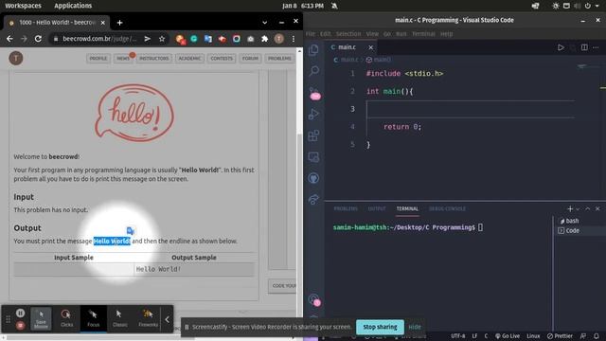The image size is (606, 341).
Task: Maximize terminal panel with up chevron
Action: tap(587, 208)
